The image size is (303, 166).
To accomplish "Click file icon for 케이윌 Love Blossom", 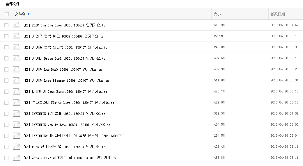I will (x=16, y=81).
